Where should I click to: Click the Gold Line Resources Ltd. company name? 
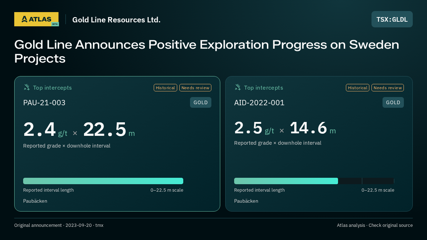point(116,20)
